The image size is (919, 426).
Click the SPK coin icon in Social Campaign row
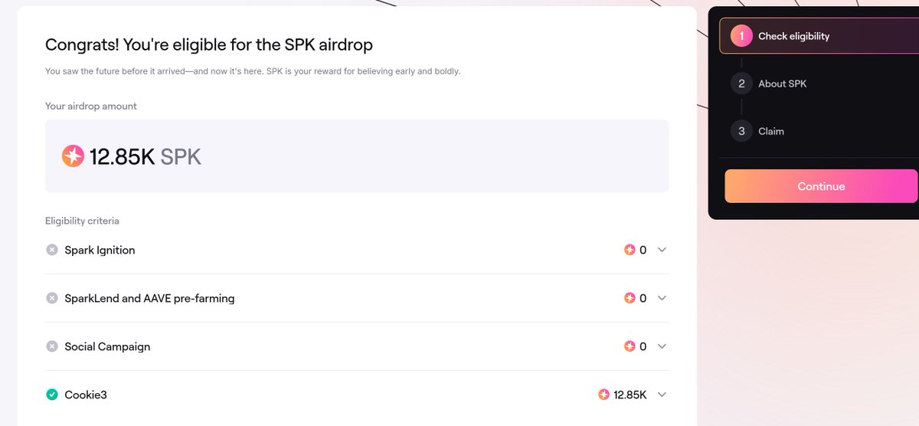(630, 346)
